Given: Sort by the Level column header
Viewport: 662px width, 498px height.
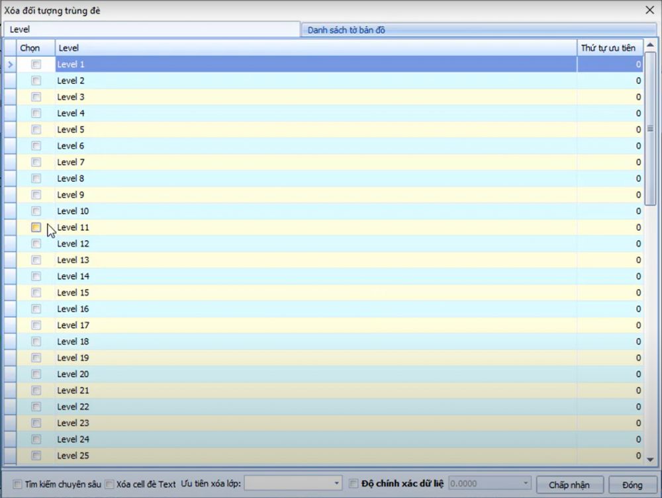Looking at the screenshot, I should tap(315, 48).
